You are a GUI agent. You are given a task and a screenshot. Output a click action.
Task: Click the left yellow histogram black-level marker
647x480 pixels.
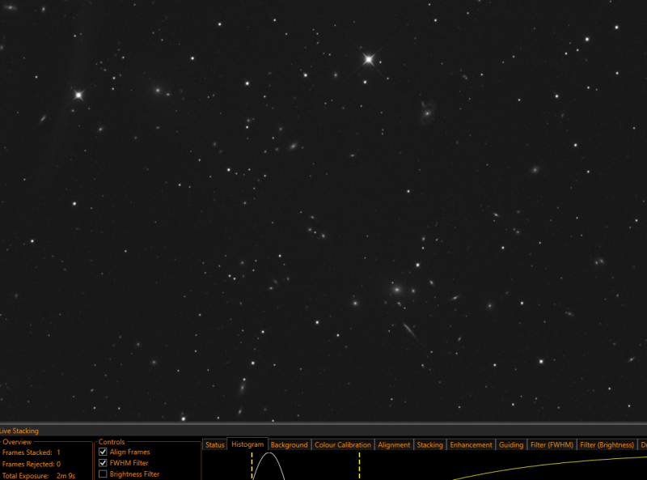coord(252,465)
